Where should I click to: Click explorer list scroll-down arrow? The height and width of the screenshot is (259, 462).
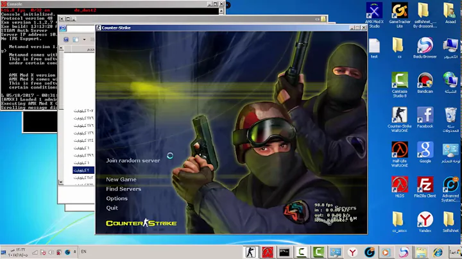(x=61, y=182)
